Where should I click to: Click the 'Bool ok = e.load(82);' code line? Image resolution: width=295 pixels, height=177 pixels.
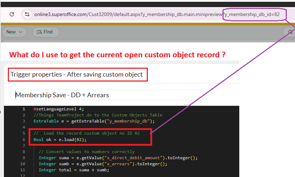pos(60,140)
